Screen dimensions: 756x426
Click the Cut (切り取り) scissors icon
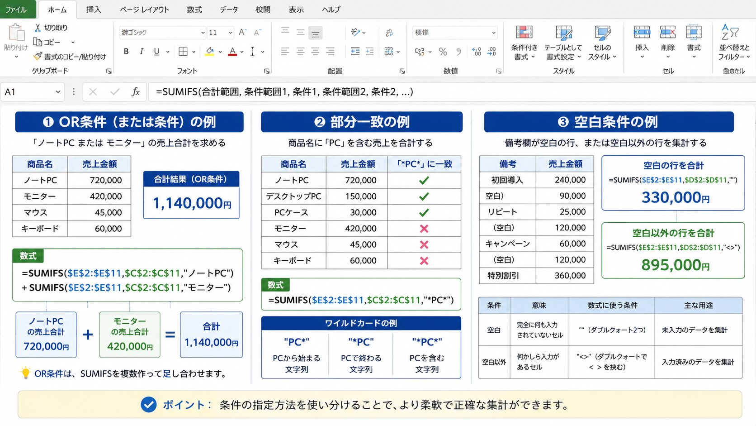38,28
